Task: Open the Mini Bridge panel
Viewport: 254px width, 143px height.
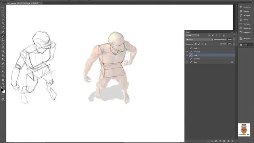Action: 245,39
